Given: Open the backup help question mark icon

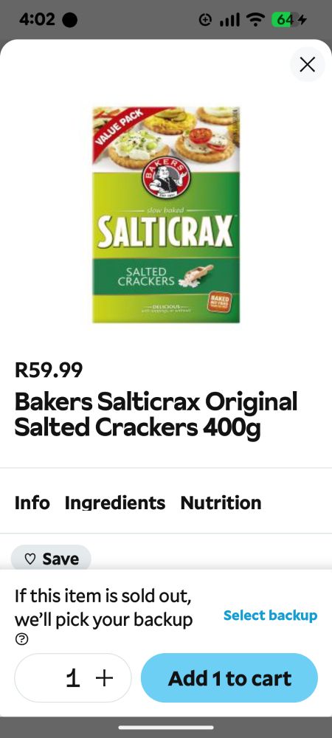Looking at the screenshot, I should 21,639.
